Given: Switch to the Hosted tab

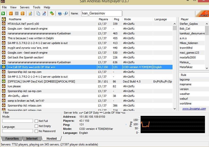Looking at the screenshot, I should (52, 138).
